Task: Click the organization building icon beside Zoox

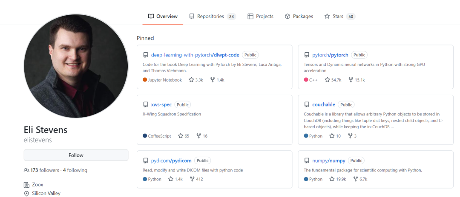Action: [26, 185]
